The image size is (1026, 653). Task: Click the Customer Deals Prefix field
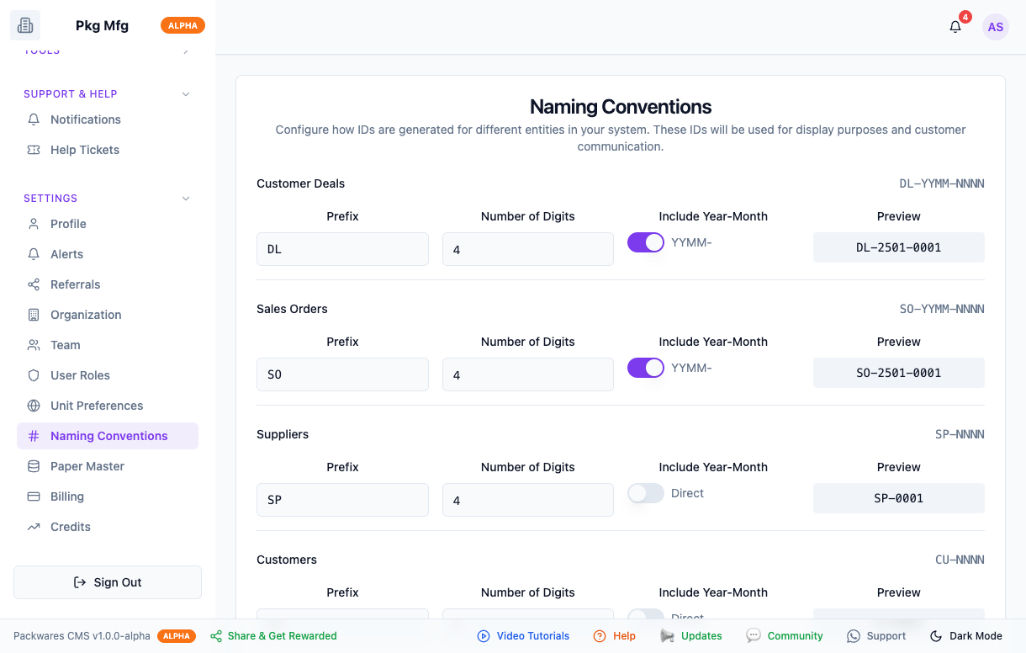coord(342,249)
